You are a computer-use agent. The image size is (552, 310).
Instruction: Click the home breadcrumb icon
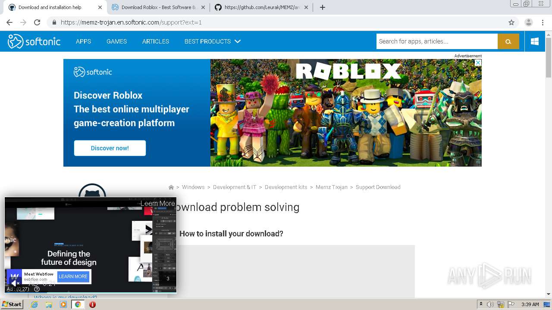point(171,187)
